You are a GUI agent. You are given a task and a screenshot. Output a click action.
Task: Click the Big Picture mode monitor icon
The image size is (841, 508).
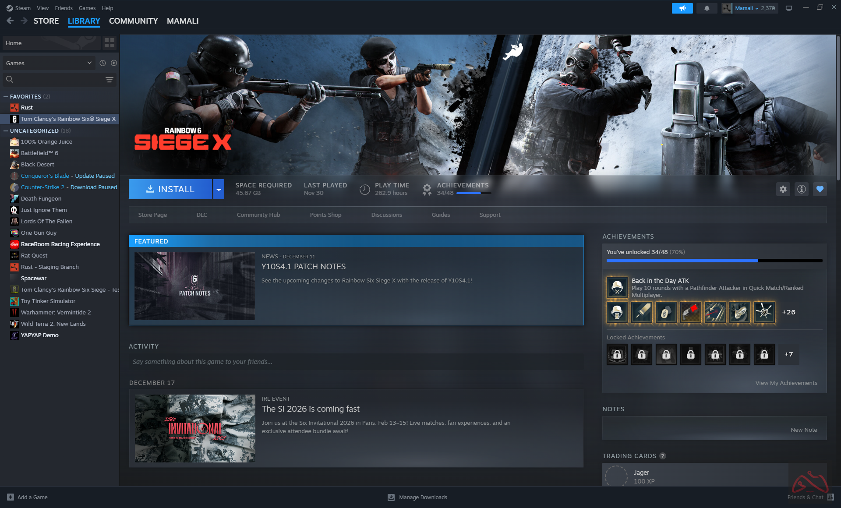point(789,8)
